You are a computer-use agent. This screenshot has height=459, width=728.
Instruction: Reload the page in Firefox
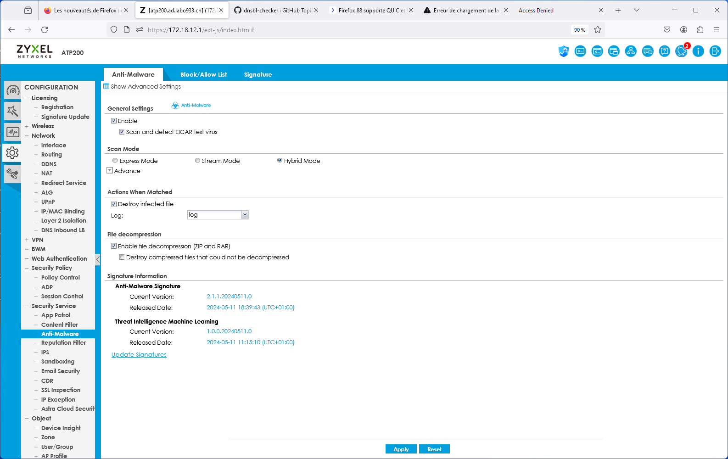pos(45,30)
